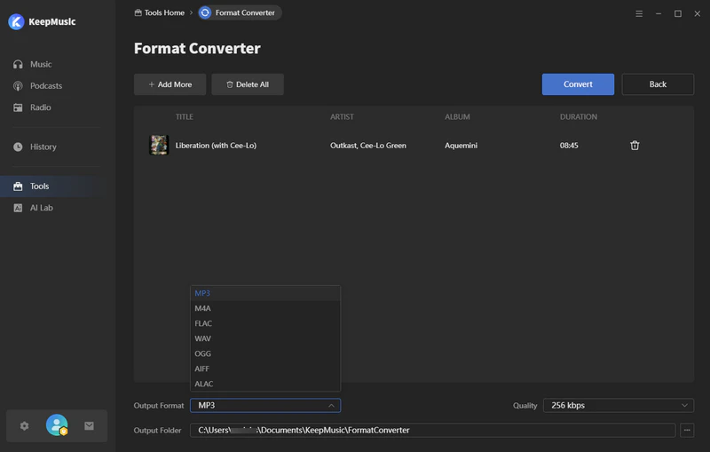710x452 pixels.
Task: Minimize the KeepMusic window
Action: click(659, 13)
